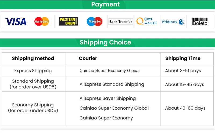Select the Bank Transfer payment option
The width and height of the screenshot is (215, 135).
[x=121, y=22]
